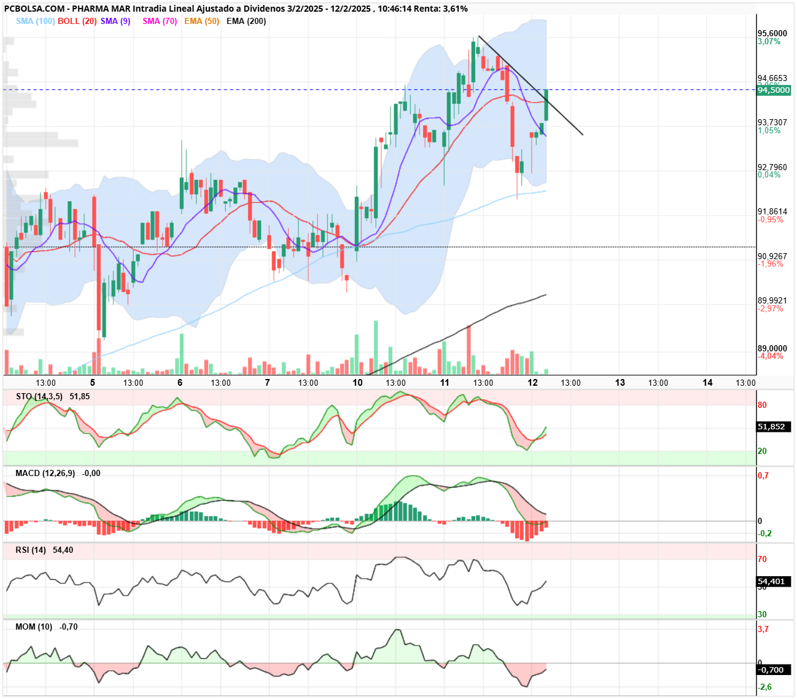
Task: Click the 20 level on stochastic scale
Action: click(x=762, y=451)
